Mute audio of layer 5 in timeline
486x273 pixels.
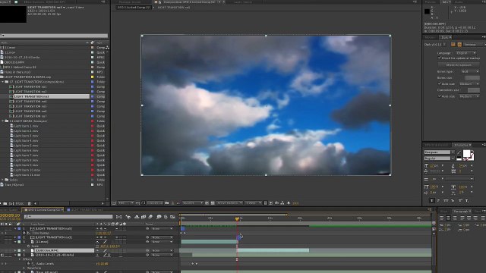[2, 255]
